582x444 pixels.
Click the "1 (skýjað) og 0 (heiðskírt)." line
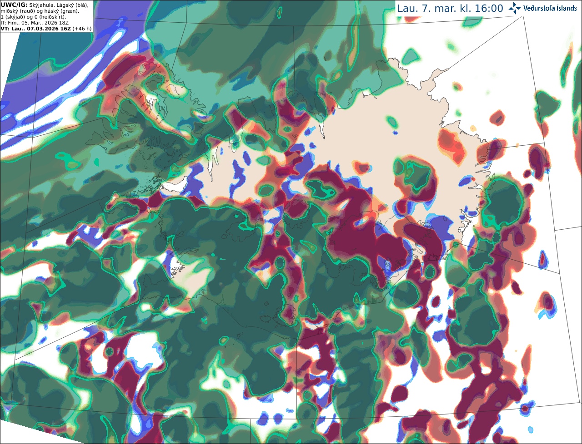click(x=33, y=17)
